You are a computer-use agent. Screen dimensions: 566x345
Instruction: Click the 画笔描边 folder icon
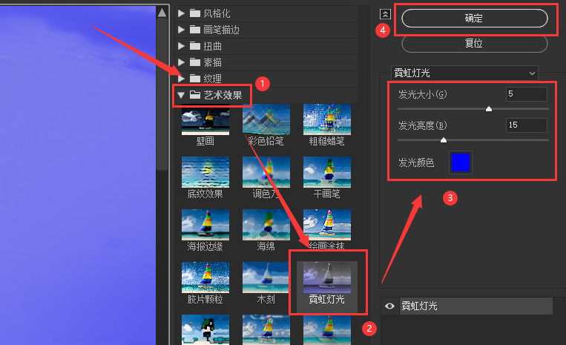(195, 30)
